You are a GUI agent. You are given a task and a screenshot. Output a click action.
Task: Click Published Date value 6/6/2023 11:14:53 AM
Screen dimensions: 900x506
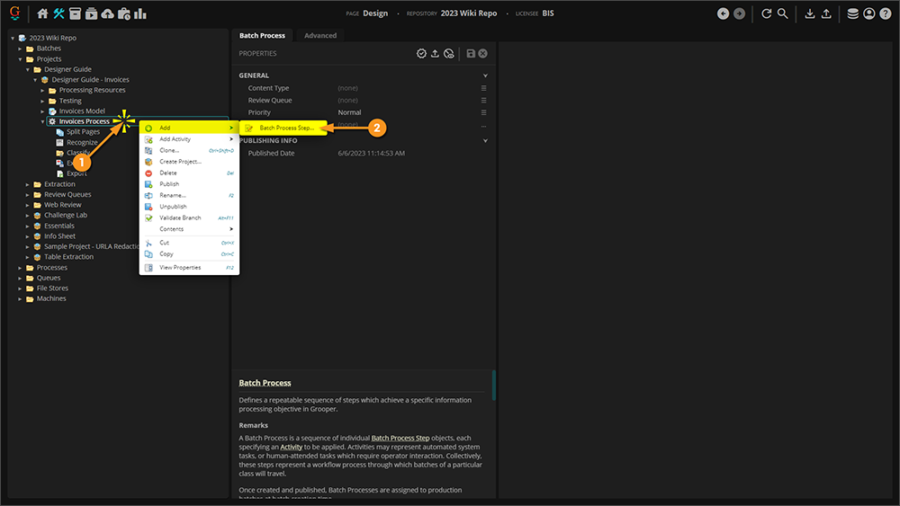click(372, 154)
